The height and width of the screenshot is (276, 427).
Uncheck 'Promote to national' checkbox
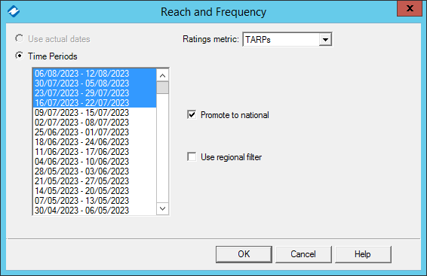pyautogui.click(x=192, y=115)
